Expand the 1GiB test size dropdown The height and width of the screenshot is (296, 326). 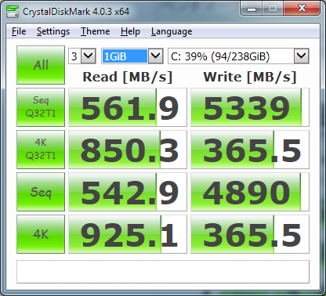click(x=156, y=56)
